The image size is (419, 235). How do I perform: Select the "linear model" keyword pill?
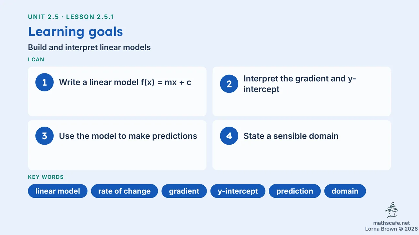[58, 191]
